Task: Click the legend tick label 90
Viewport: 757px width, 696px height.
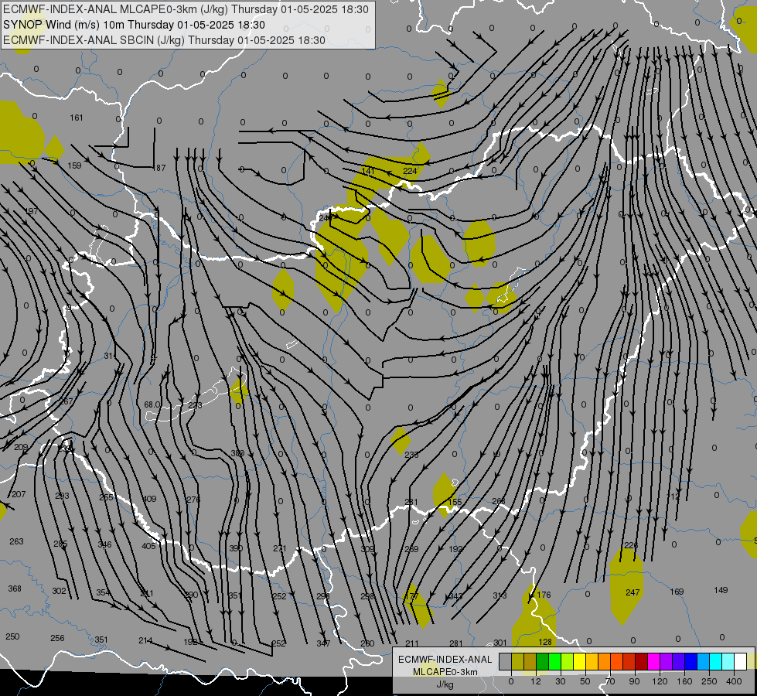Action: [634, 681]
